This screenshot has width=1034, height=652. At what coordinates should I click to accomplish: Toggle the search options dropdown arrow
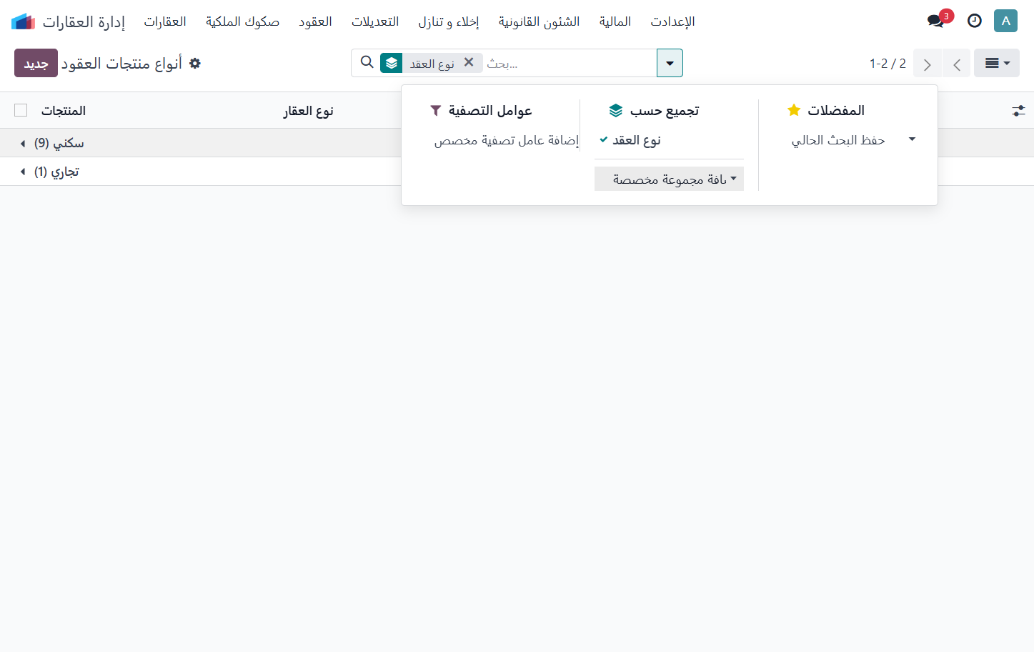coord(670,63)
